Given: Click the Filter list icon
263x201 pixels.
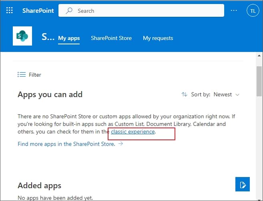Looking at the screenshot, I should click(x=22, y=75).
